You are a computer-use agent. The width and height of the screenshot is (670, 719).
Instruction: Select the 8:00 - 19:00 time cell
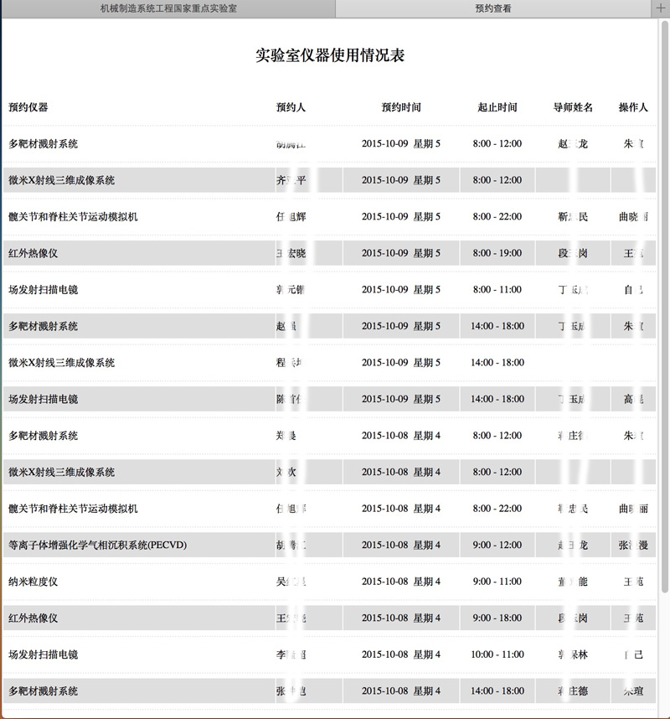(x=497, y=253)
